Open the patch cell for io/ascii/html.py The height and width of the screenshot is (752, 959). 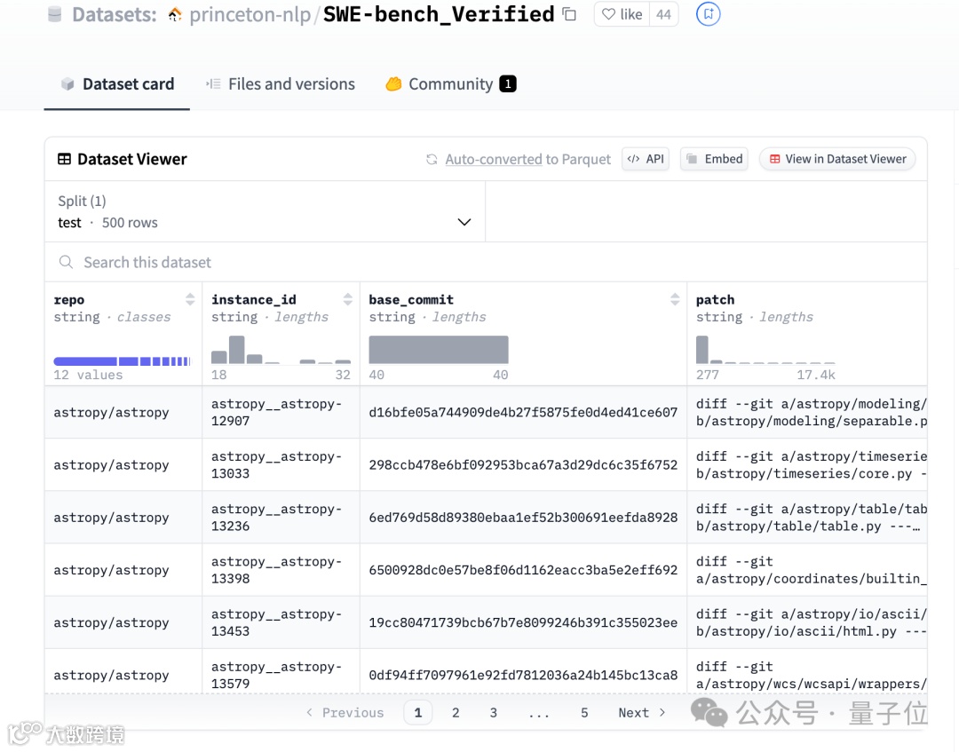tap(807, 622)
